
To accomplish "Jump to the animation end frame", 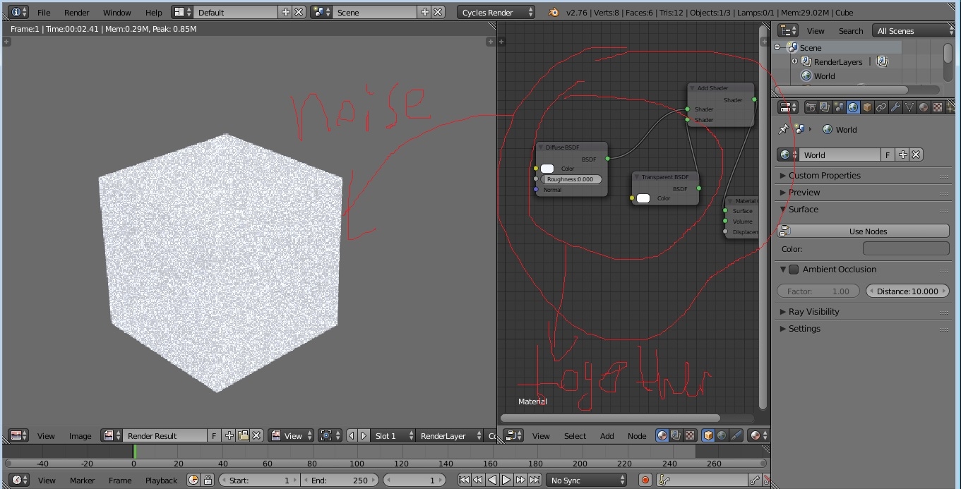I will pyautogui.click(x=534, y=480).
